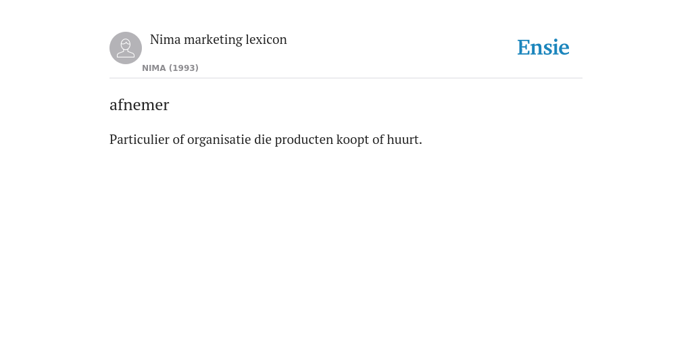Click the word Nima in the title
This screenshot has height=346, width=692.
tap(166, 40)
